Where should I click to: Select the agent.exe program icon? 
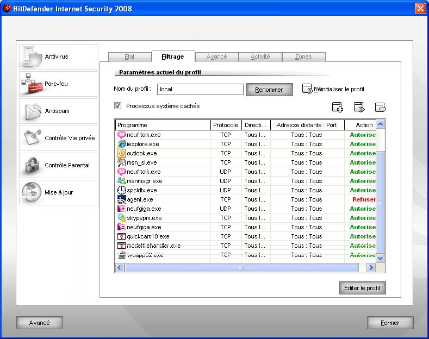pos(121,199)
